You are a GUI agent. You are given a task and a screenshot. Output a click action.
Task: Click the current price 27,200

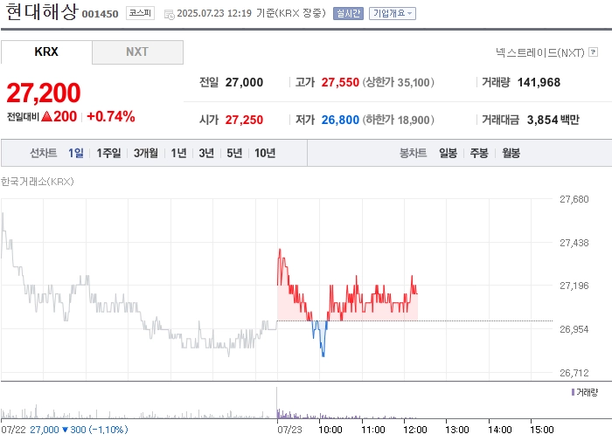[44, 93]
